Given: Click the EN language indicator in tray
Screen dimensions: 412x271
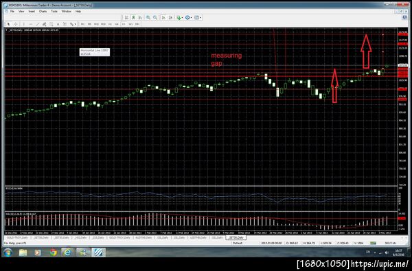Looking at the screenshot, I should pos(368,252).
